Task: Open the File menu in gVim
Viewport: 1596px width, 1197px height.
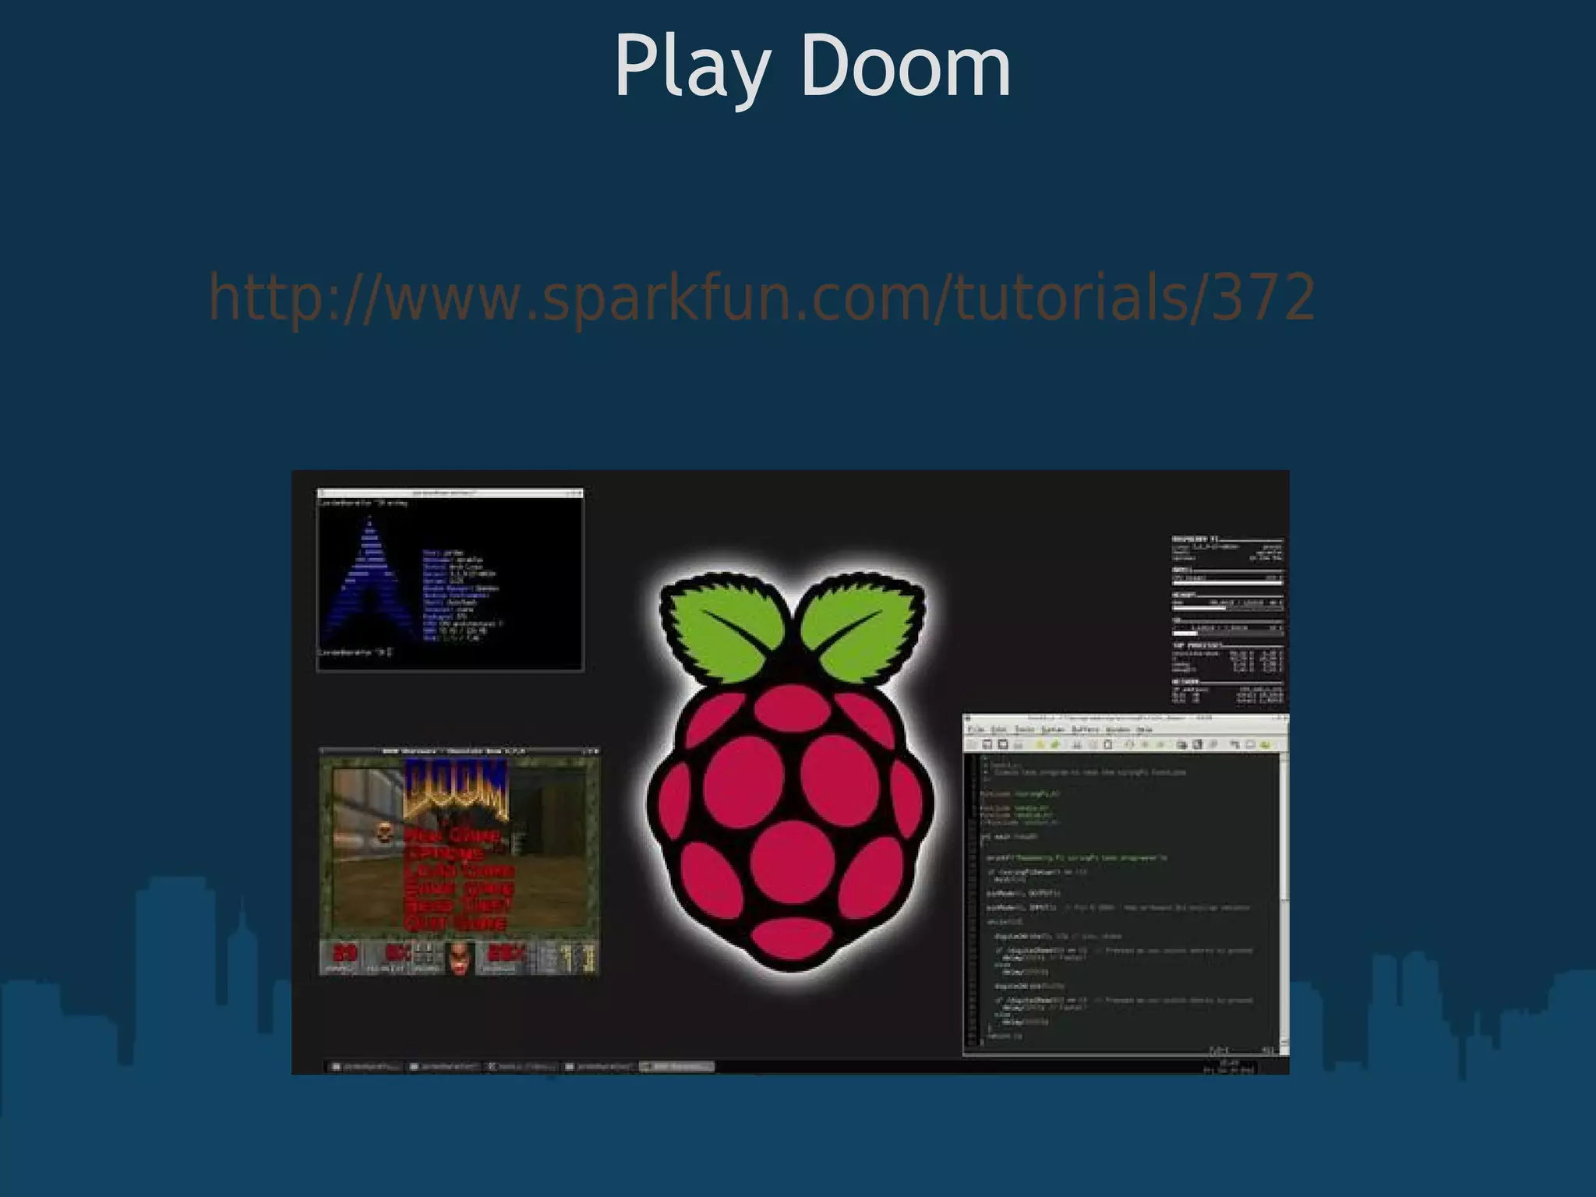Action: pyautogui.click(x=976, y=729)
